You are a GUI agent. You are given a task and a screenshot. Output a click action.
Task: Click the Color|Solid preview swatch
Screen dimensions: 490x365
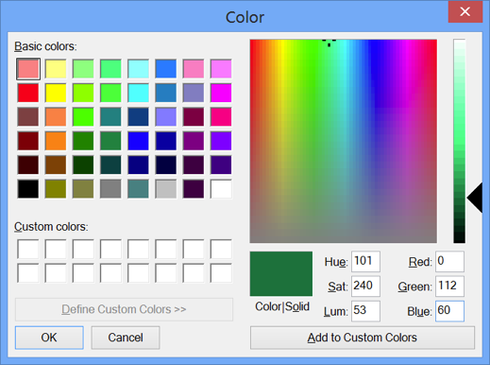[x=281, y=273]
